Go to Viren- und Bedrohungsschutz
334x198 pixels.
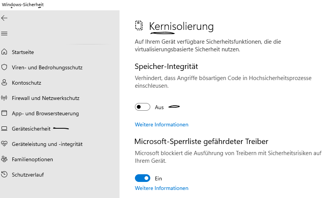tap(47, 67)
